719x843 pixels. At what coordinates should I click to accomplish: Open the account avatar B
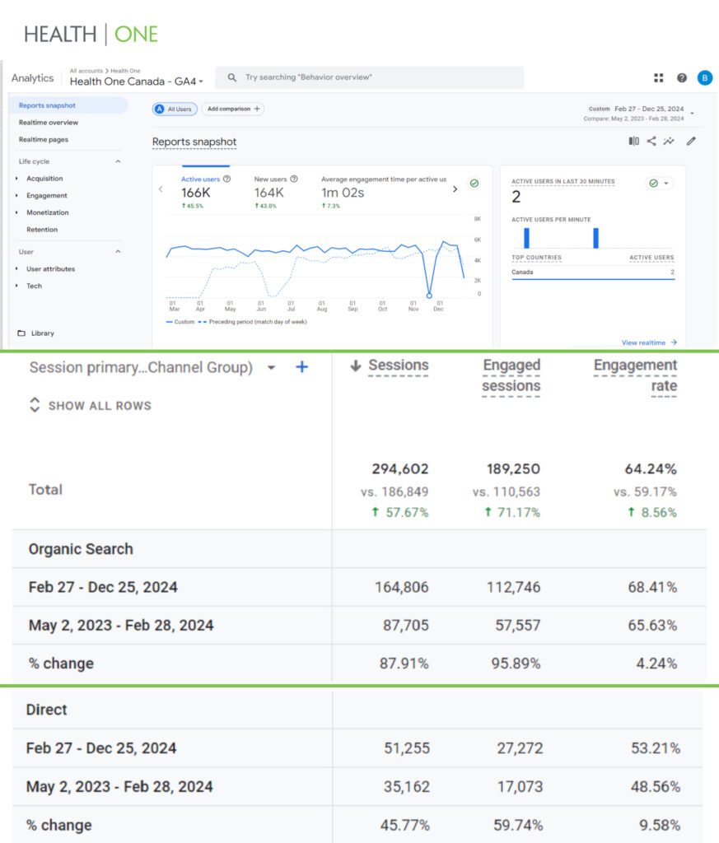click(704, 77)
